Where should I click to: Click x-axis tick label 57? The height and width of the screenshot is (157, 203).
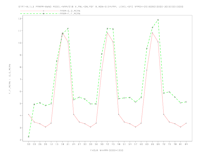click(x=136, y=144)
